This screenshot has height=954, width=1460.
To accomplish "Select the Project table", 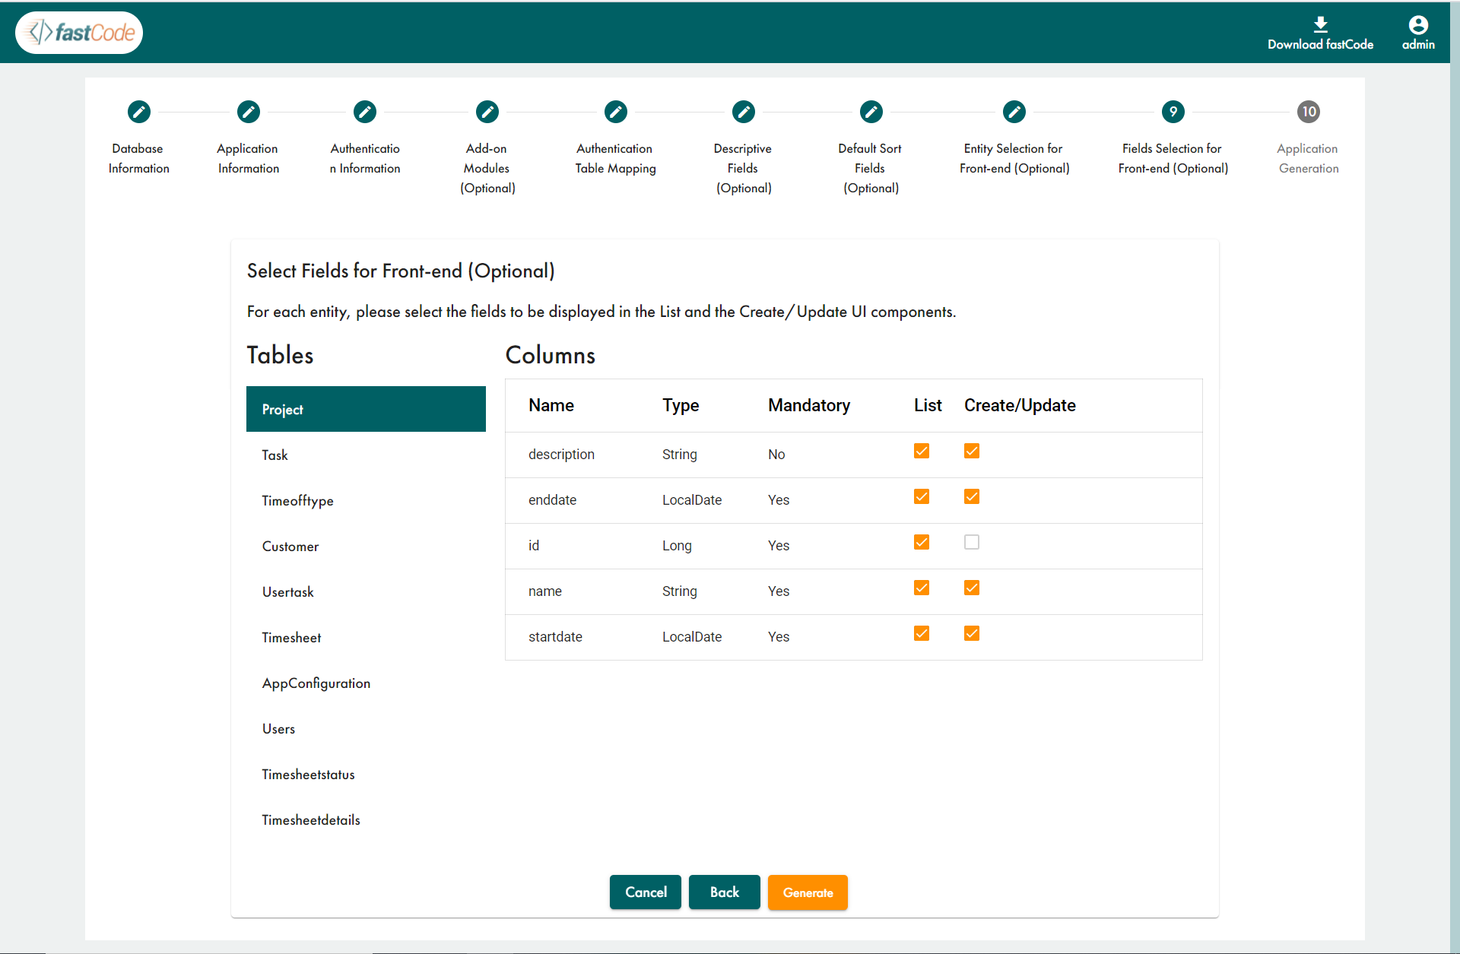I will (366, 409).
